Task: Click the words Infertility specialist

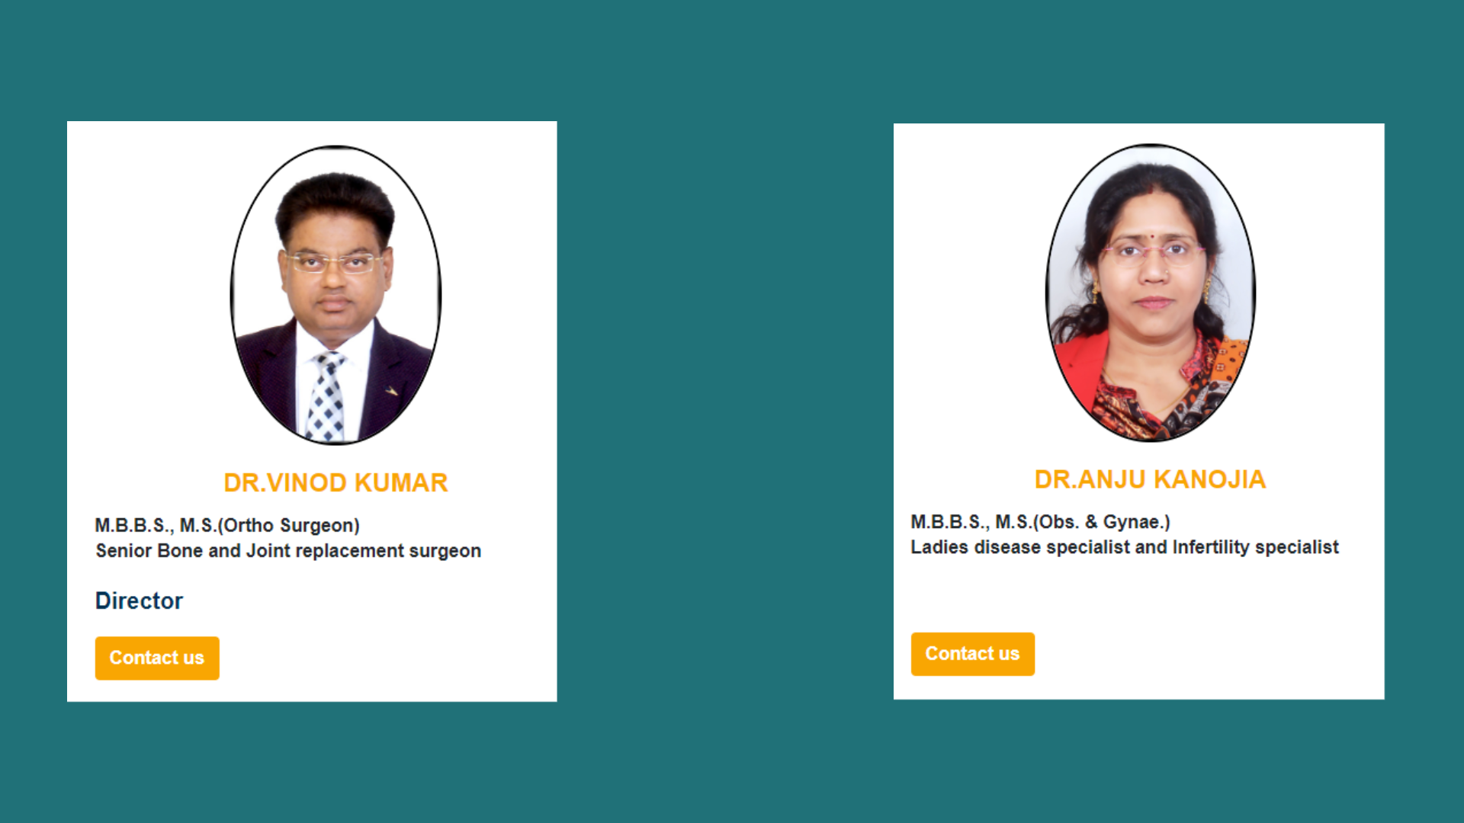Action: pyautogui.click(x=1255, y=547)
